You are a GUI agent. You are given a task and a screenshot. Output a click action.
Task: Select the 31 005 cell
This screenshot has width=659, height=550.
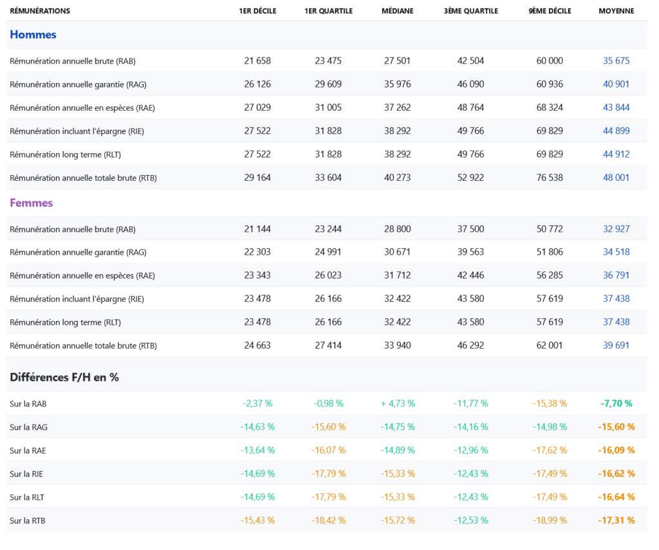click(x=328, y=107)
